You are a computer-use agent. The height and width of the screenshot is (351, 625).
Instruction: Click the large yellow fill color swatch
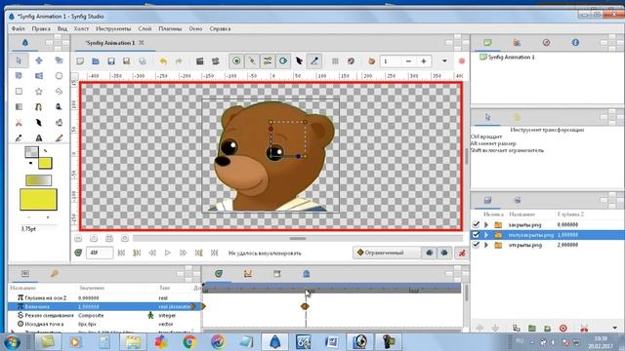pos(38,199)
